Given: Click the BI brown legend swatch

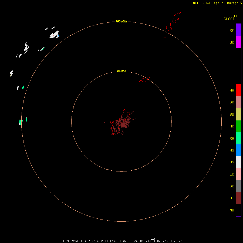Looking at the screenshot, I should tap(238, 198).
